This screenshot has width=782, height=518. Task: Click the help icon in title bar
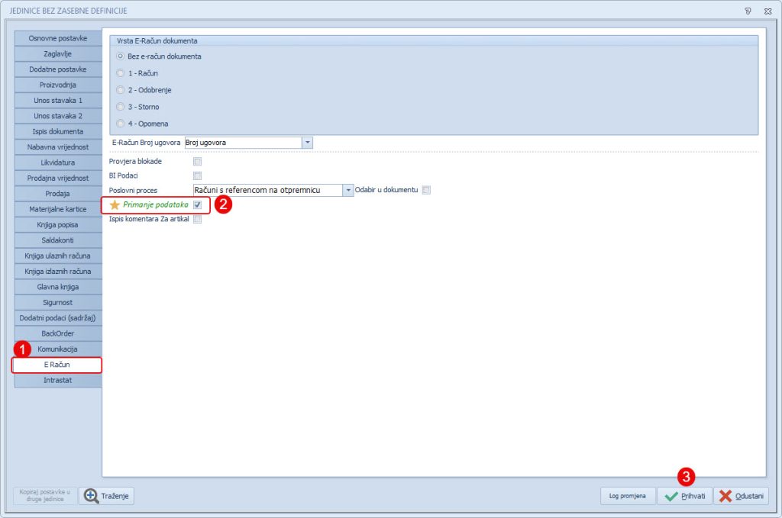pyautogui.click(x=746, y=11)
